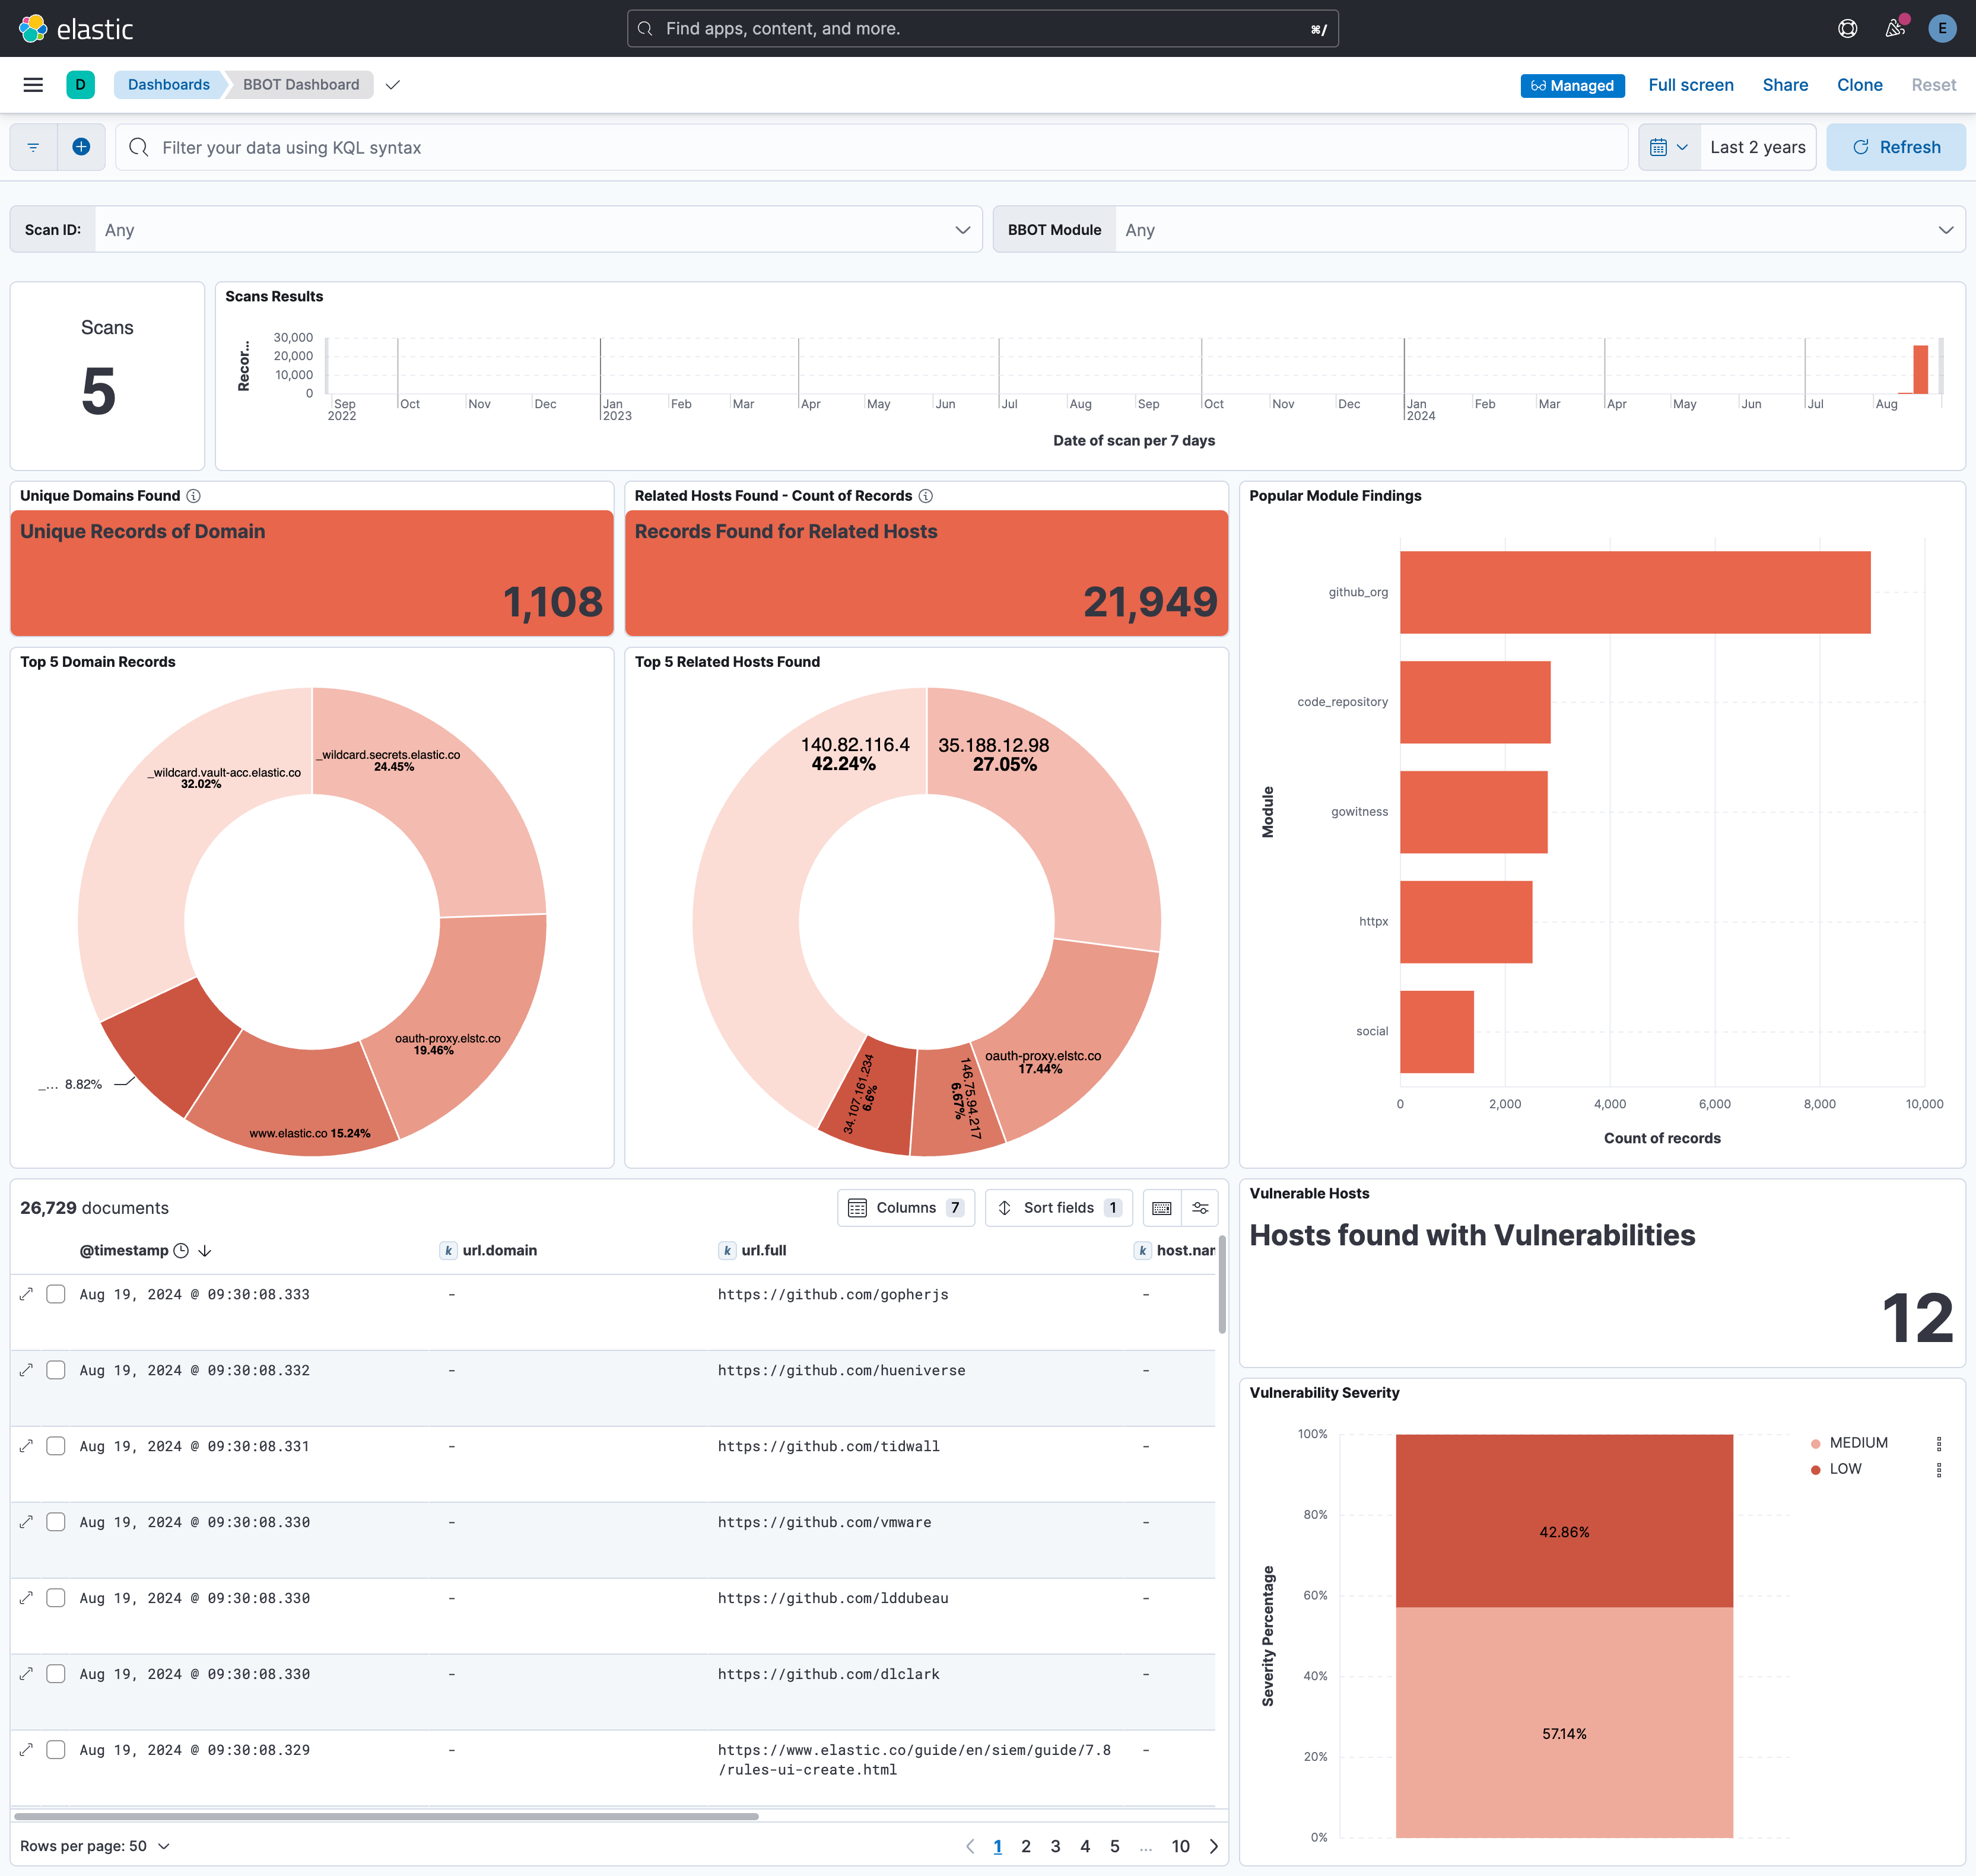This screenshot has width=1976, height=1876.
Task: Open the newsfeed notifications icon
Action: pyautogui.click(x=1895, y=28)
